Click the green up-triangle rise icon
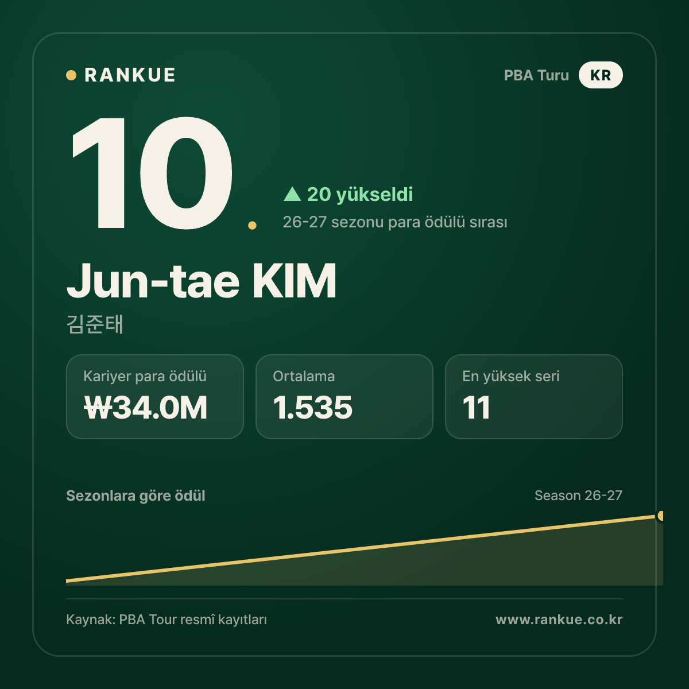 [x=292, y=193]
